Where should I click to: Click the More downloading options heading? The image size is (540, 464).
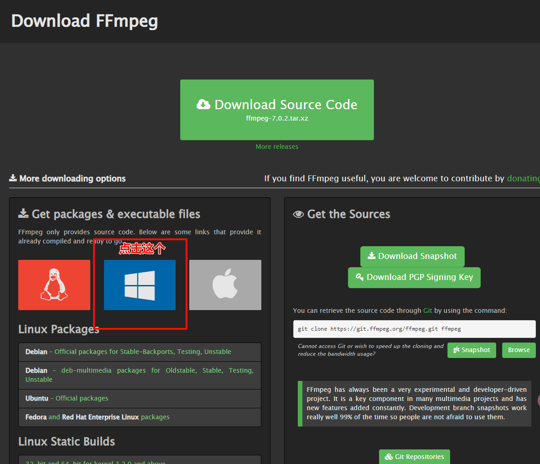[73, 179]
